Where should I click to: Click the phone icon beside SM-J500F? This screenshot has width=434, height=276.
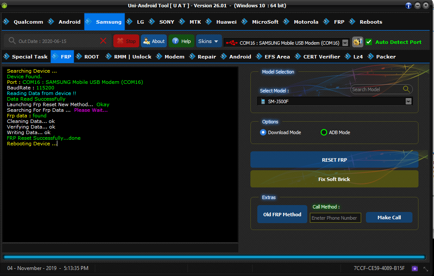[263, 101]
